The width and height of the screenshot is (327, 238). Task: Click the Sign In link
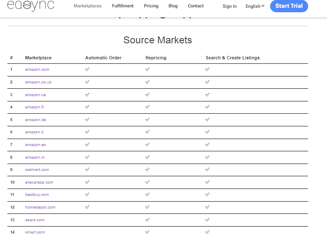click(x=230, y=6)
